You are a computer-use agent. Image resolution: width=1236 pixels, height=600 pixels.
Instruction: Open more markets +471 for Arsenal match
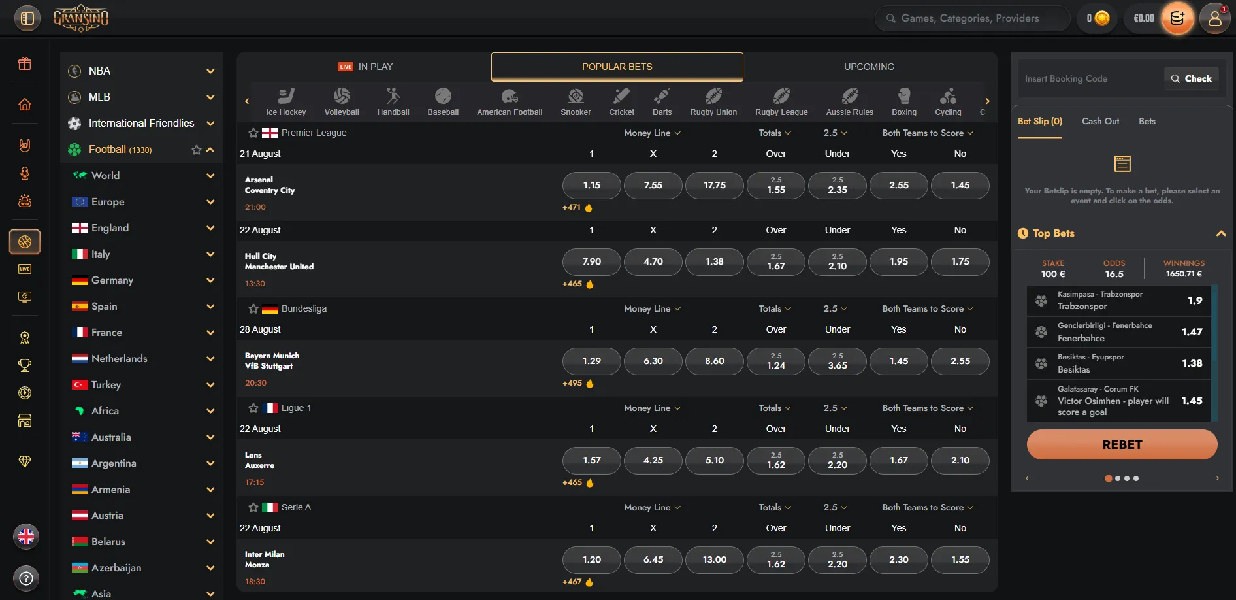pos(577,208)
